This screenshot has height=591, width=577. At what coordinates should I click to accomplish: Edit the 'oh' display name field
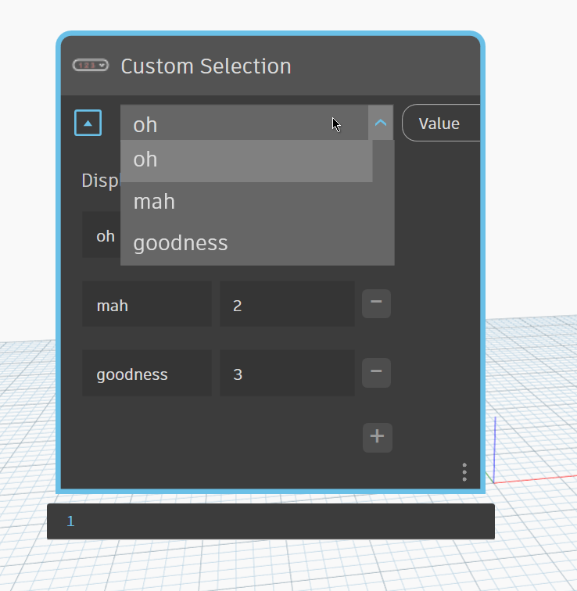click(x=102, y=235)
